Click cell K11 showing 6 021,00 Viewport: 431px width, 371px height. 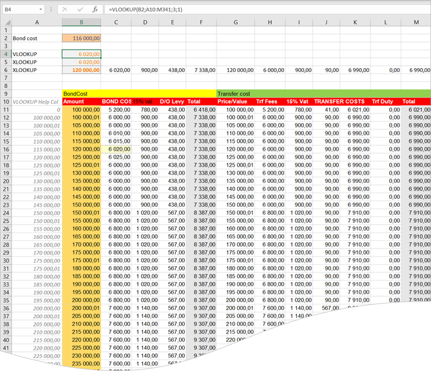pyautogui.click(x=355, y=109)
